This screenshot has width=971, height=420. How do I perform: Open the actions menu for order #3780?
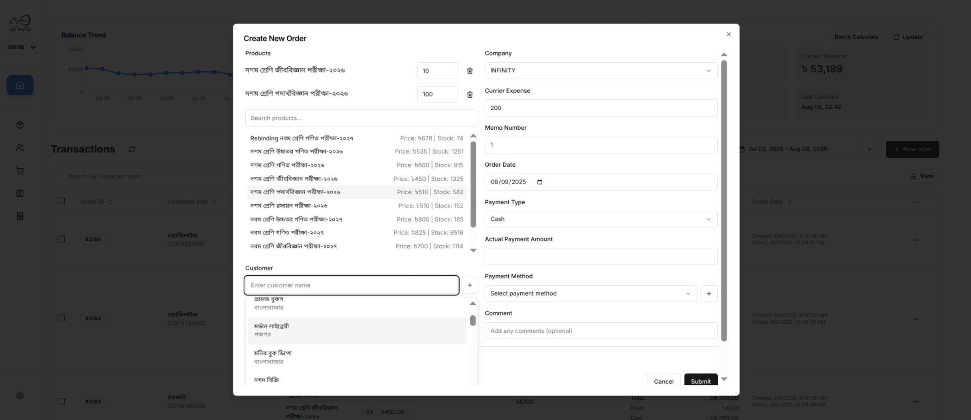point(916,240)
